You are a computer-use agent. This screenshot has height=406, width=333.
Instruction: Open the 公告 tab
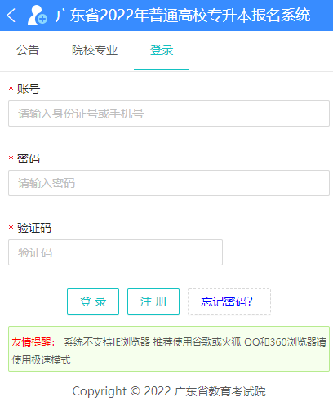coord(28,50)
